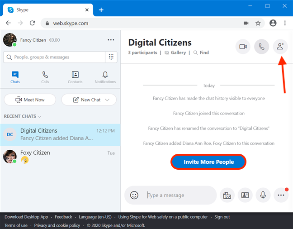Switch to the Chats tab

tap(15, 77)
